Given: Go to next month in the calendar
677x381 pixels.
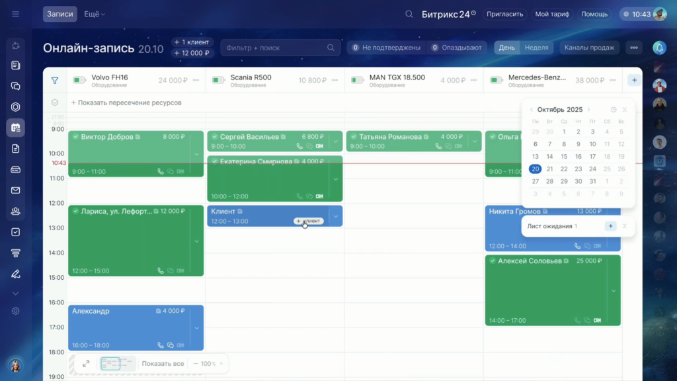Looking at the screenshot, I should point(589,110).
